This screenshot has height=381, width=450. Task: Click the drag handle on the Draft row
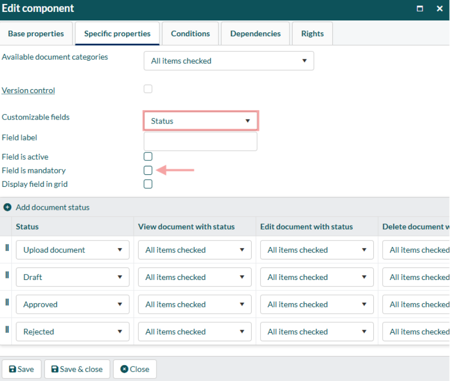pos(7,275)
